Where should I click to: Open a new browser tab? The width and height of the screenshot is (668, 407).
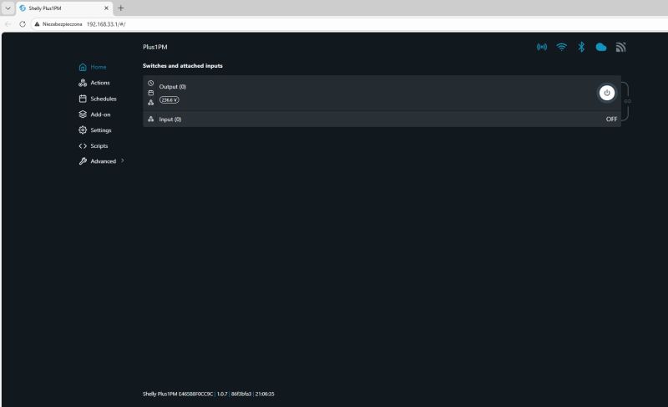click(x=120, y=8)
